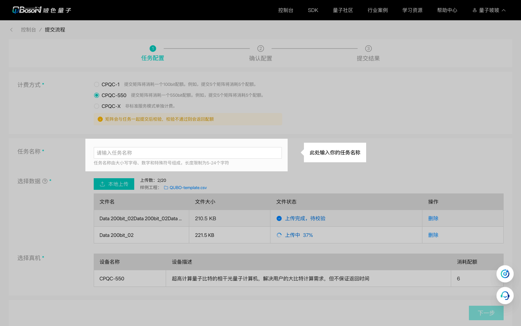The width and height of the screenshot is (521, 326).
Task: Open the 量子社区 menu item
Action: coord(343,10)
